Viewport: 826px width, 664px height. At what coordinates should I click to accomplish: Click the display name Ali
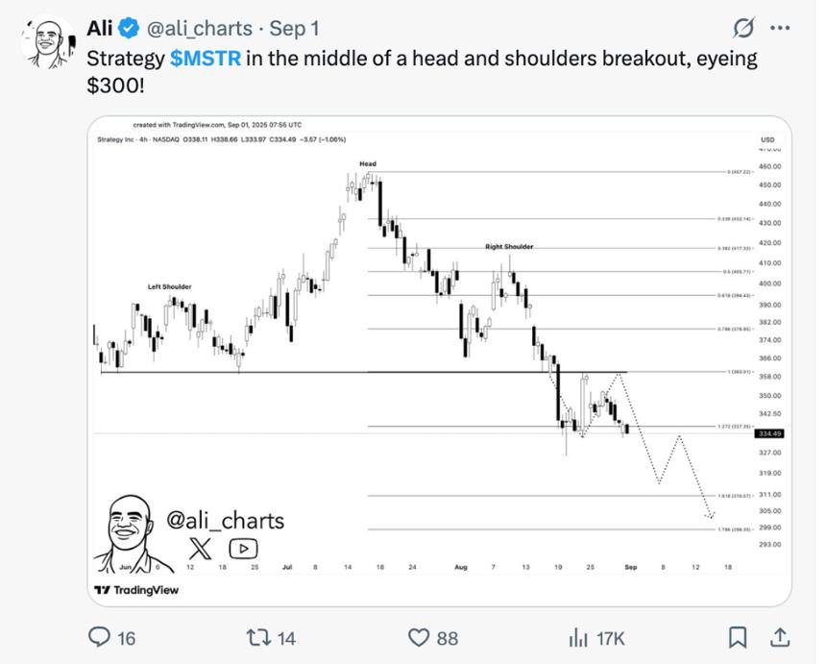coord(100,28)
